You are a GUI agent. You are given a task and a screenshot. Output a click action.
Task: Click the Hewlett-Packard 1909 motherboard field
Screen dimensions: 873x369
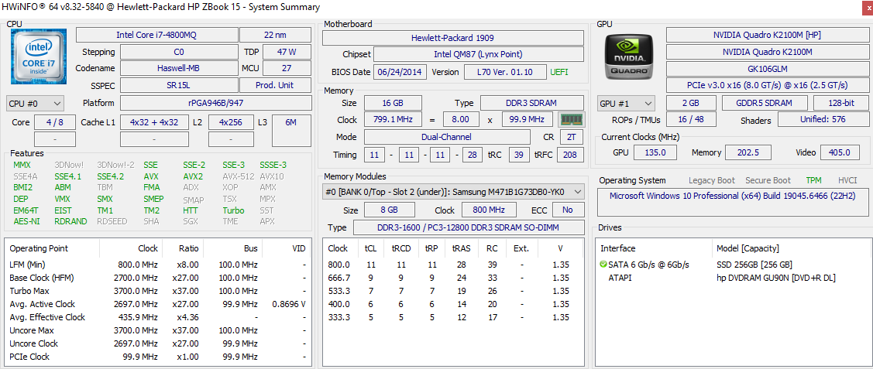452,38
